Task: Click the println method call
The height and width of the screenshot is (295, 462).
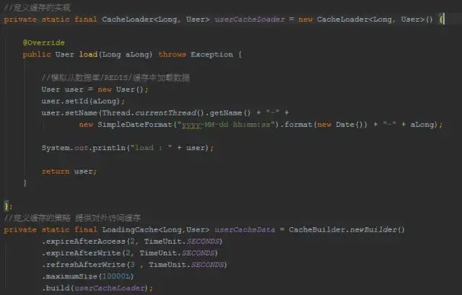Action: coord(109,148)
